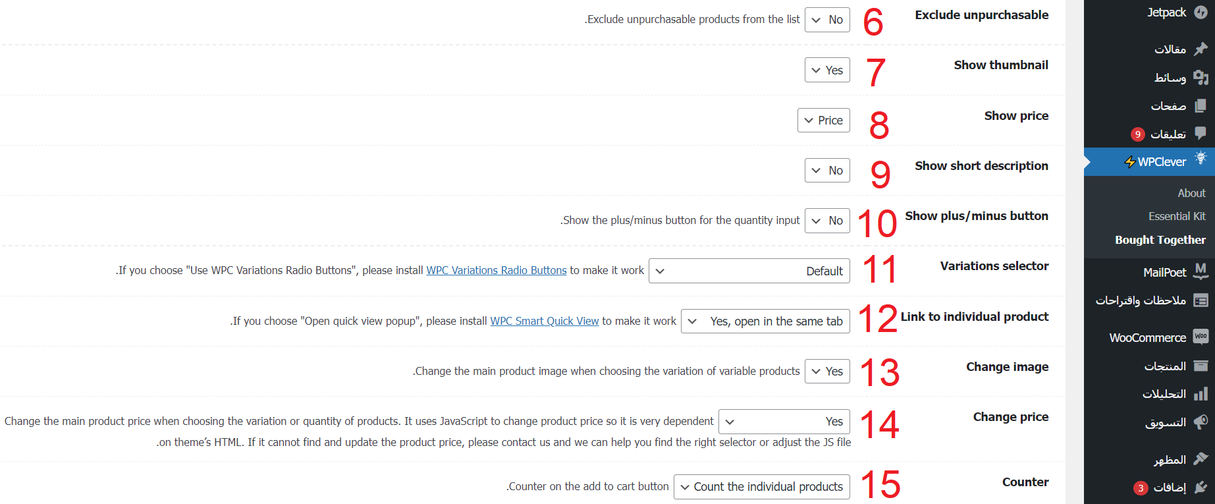
Task: Expand the Variations selector Default dropdown
Action: 749,271
